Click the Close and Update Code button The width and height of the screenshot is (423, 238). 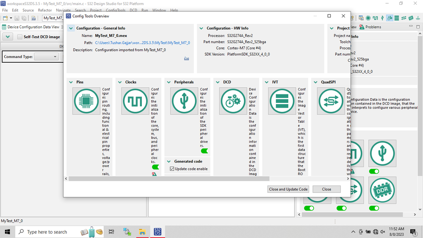[288, 189]
